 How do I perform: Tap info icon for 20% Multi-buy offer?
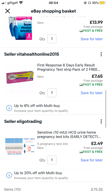(9, 175)
